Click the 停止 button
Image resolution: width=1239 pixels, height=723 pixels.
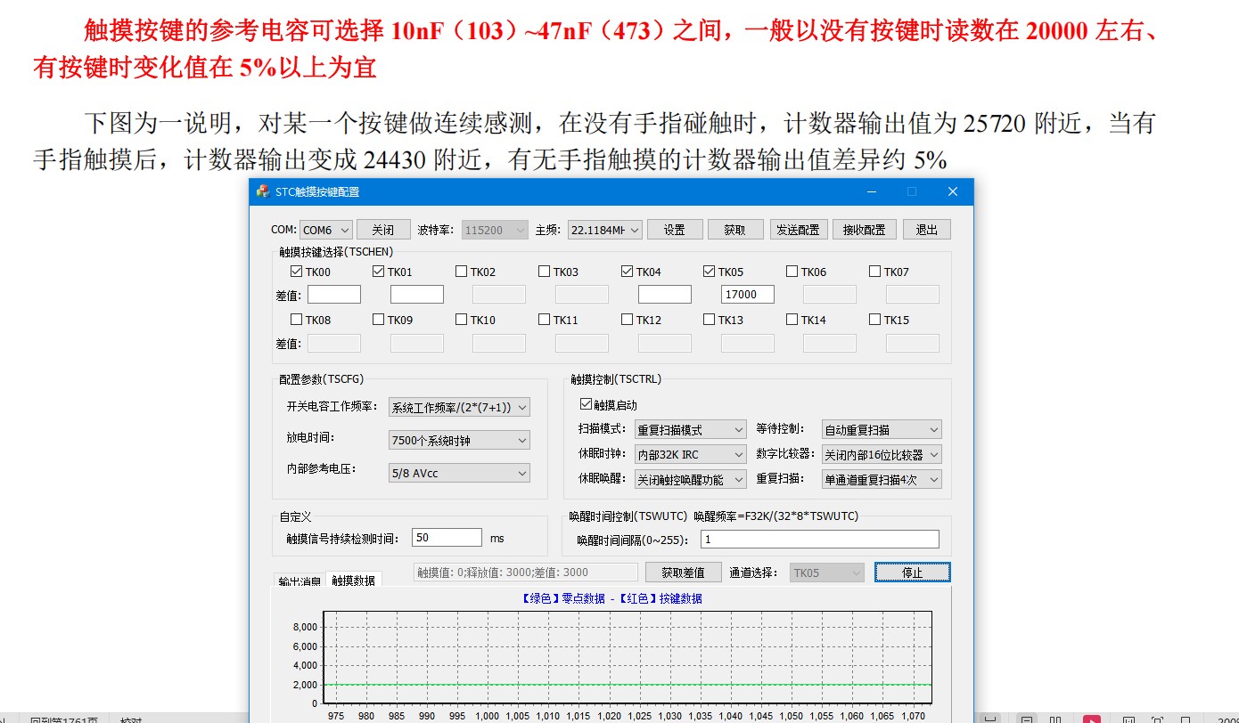click(913, 573)
